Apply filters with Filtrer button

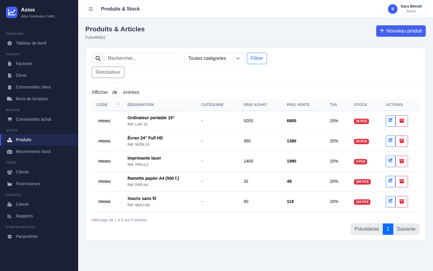click(257, 58)
